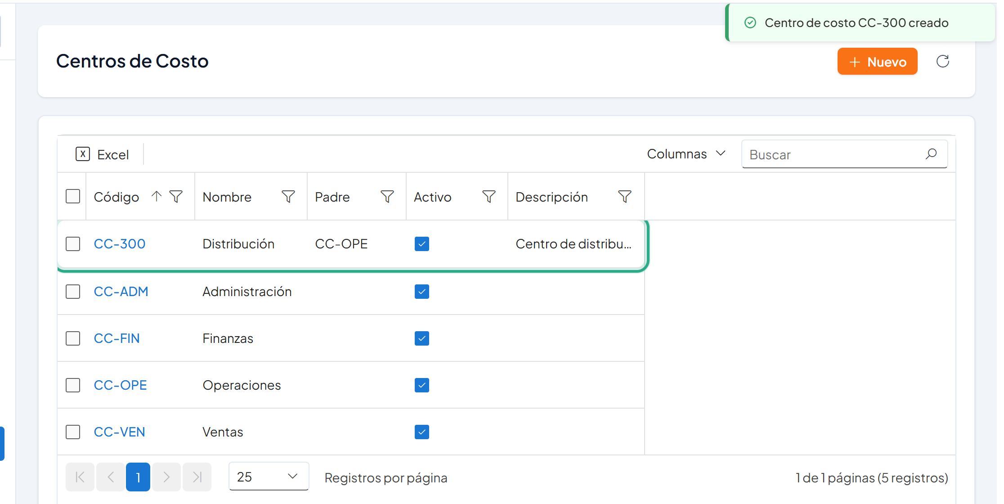Click the Buscar search field
This screenshot has height=504, width=1004.
(x=844, y=154)
